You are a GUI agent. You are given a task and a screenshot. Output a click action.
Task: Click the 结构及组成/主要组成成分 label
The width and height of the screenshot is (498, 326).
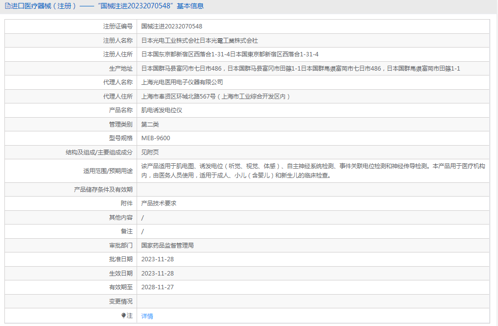pos(99,152)
